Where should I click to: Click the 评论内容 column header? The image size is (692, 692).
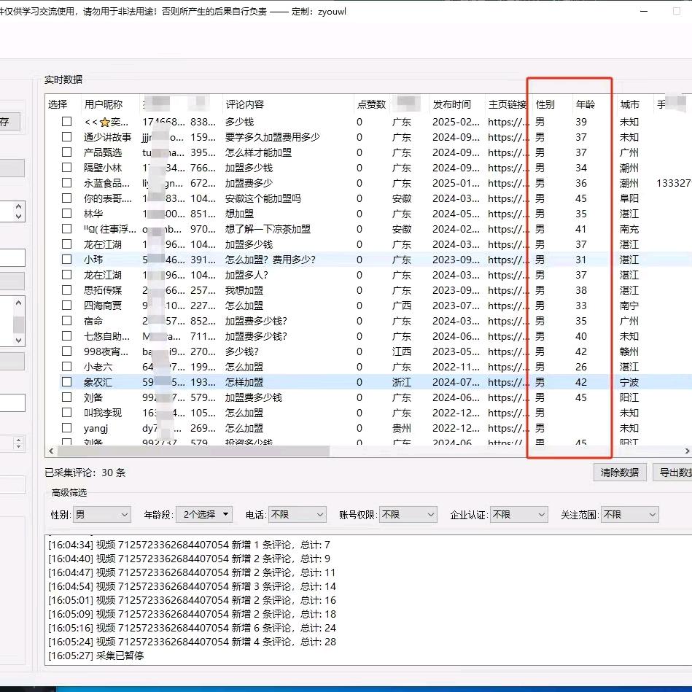click(245, 104)
